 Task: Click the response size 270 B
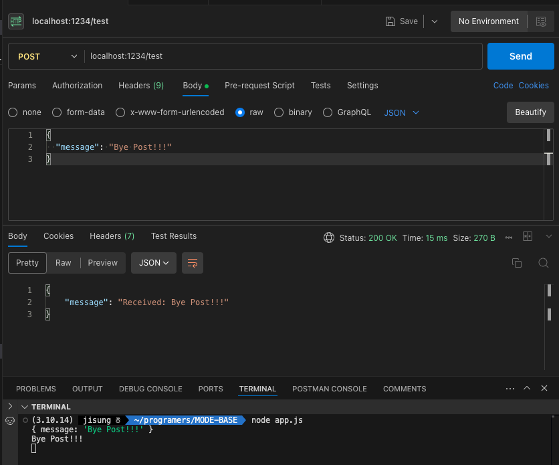point(485,238)
